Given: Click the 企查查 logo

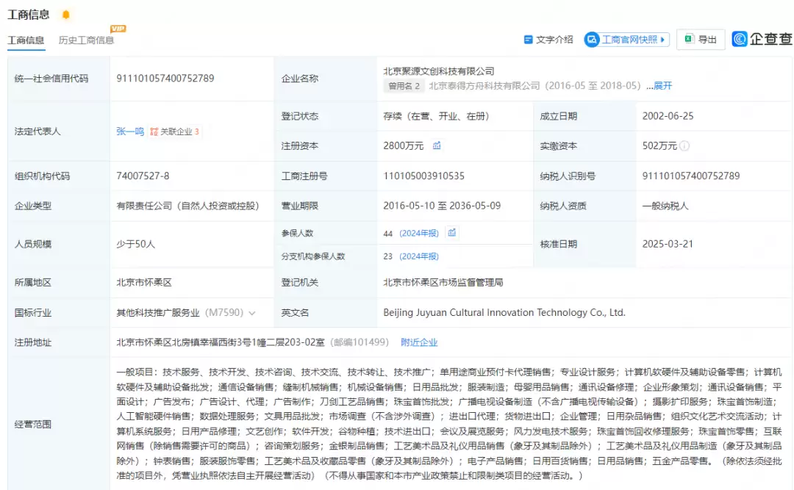Looking at the screenshot, I should tap(762, 39).
